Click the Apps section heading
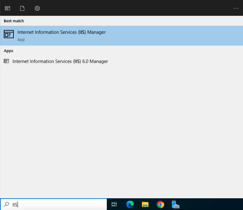Image resolution: width=243 pixels, height=210 pixels. coord(9,51)
